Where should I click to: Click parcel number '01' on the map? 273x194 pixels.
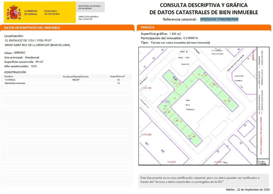coord(165,106)
